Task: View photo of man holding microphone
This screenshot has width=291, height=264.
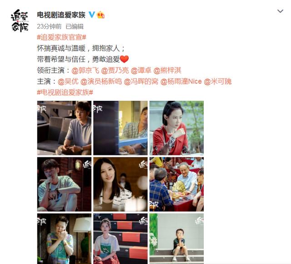Action: point(64,184)
